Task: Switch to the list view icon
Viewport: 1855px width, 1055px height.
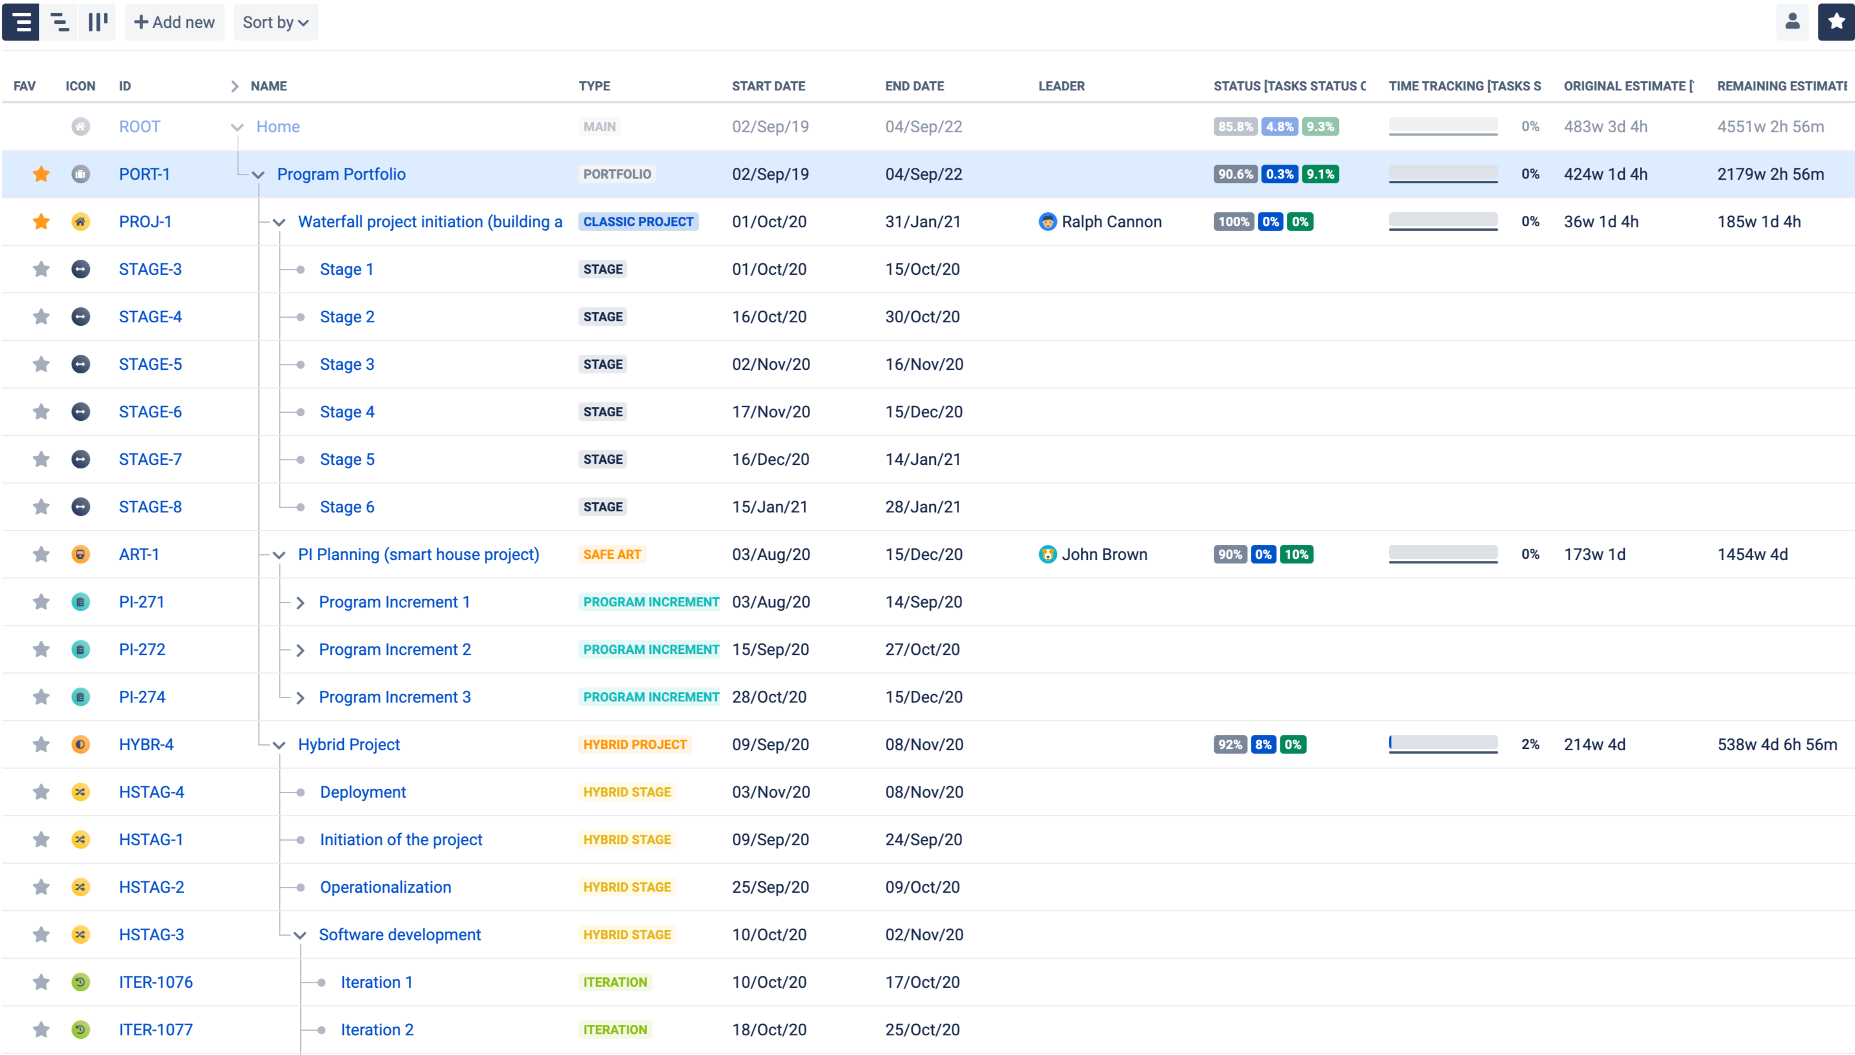Action: point(21,22)
